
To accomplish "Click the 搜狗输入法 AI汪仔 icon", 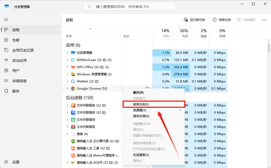I will 73,163.
